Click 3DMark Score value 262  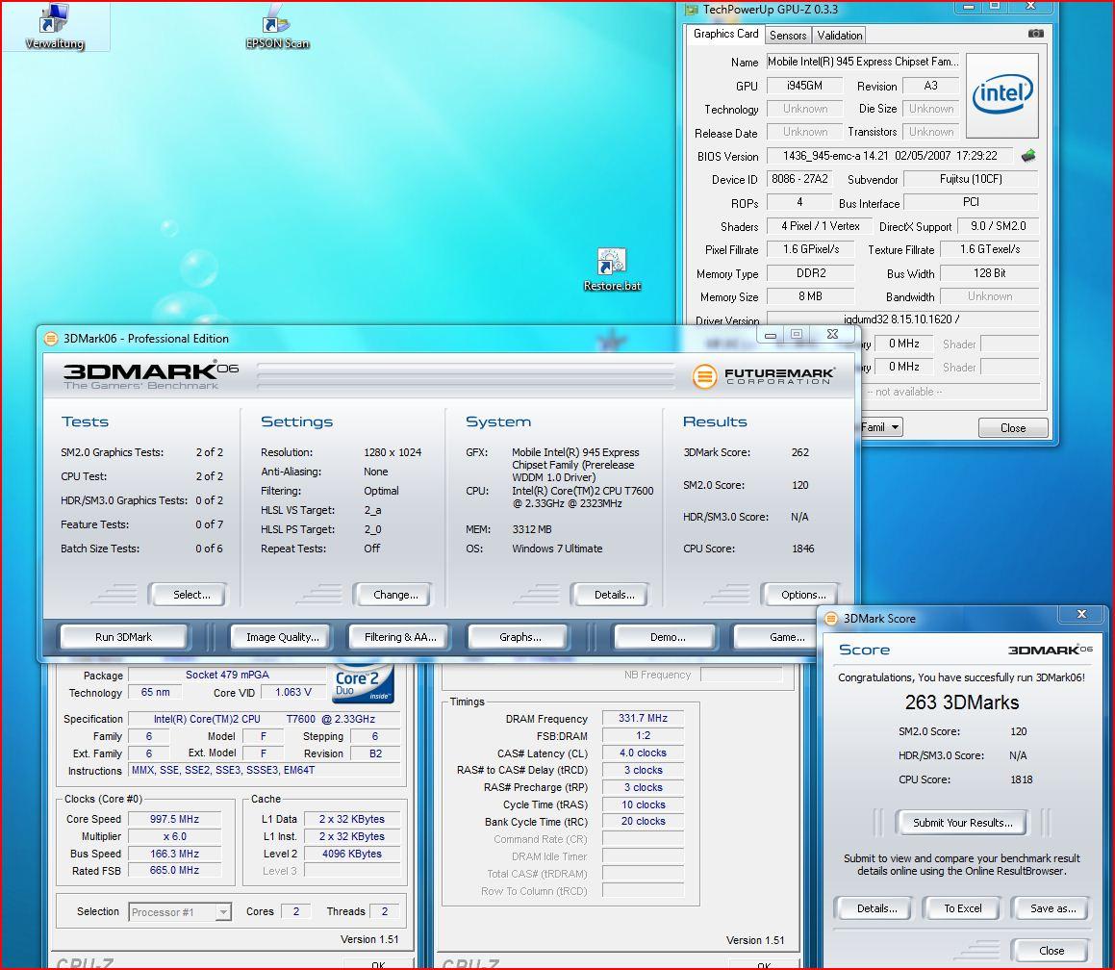pos(800,452)
